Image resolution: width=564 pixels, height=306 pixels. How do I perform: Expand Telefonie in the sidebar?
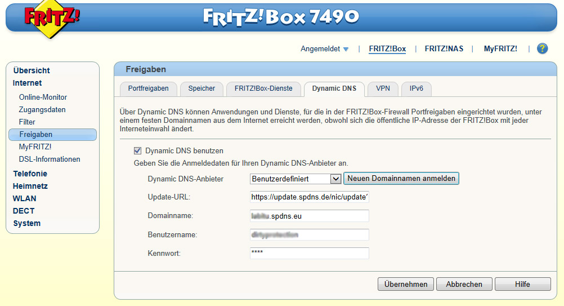click(x=30, y=174)
